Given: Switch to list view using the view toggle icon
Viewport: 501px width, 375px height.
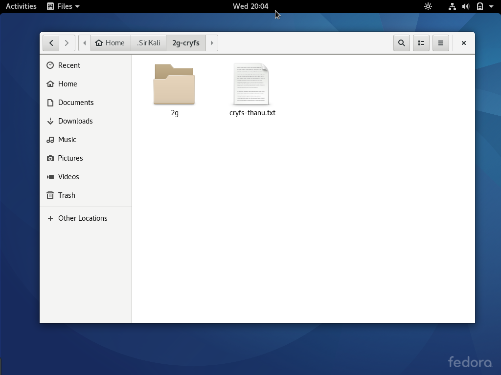Looking at the screenshot, I should [x=421, y=43].
